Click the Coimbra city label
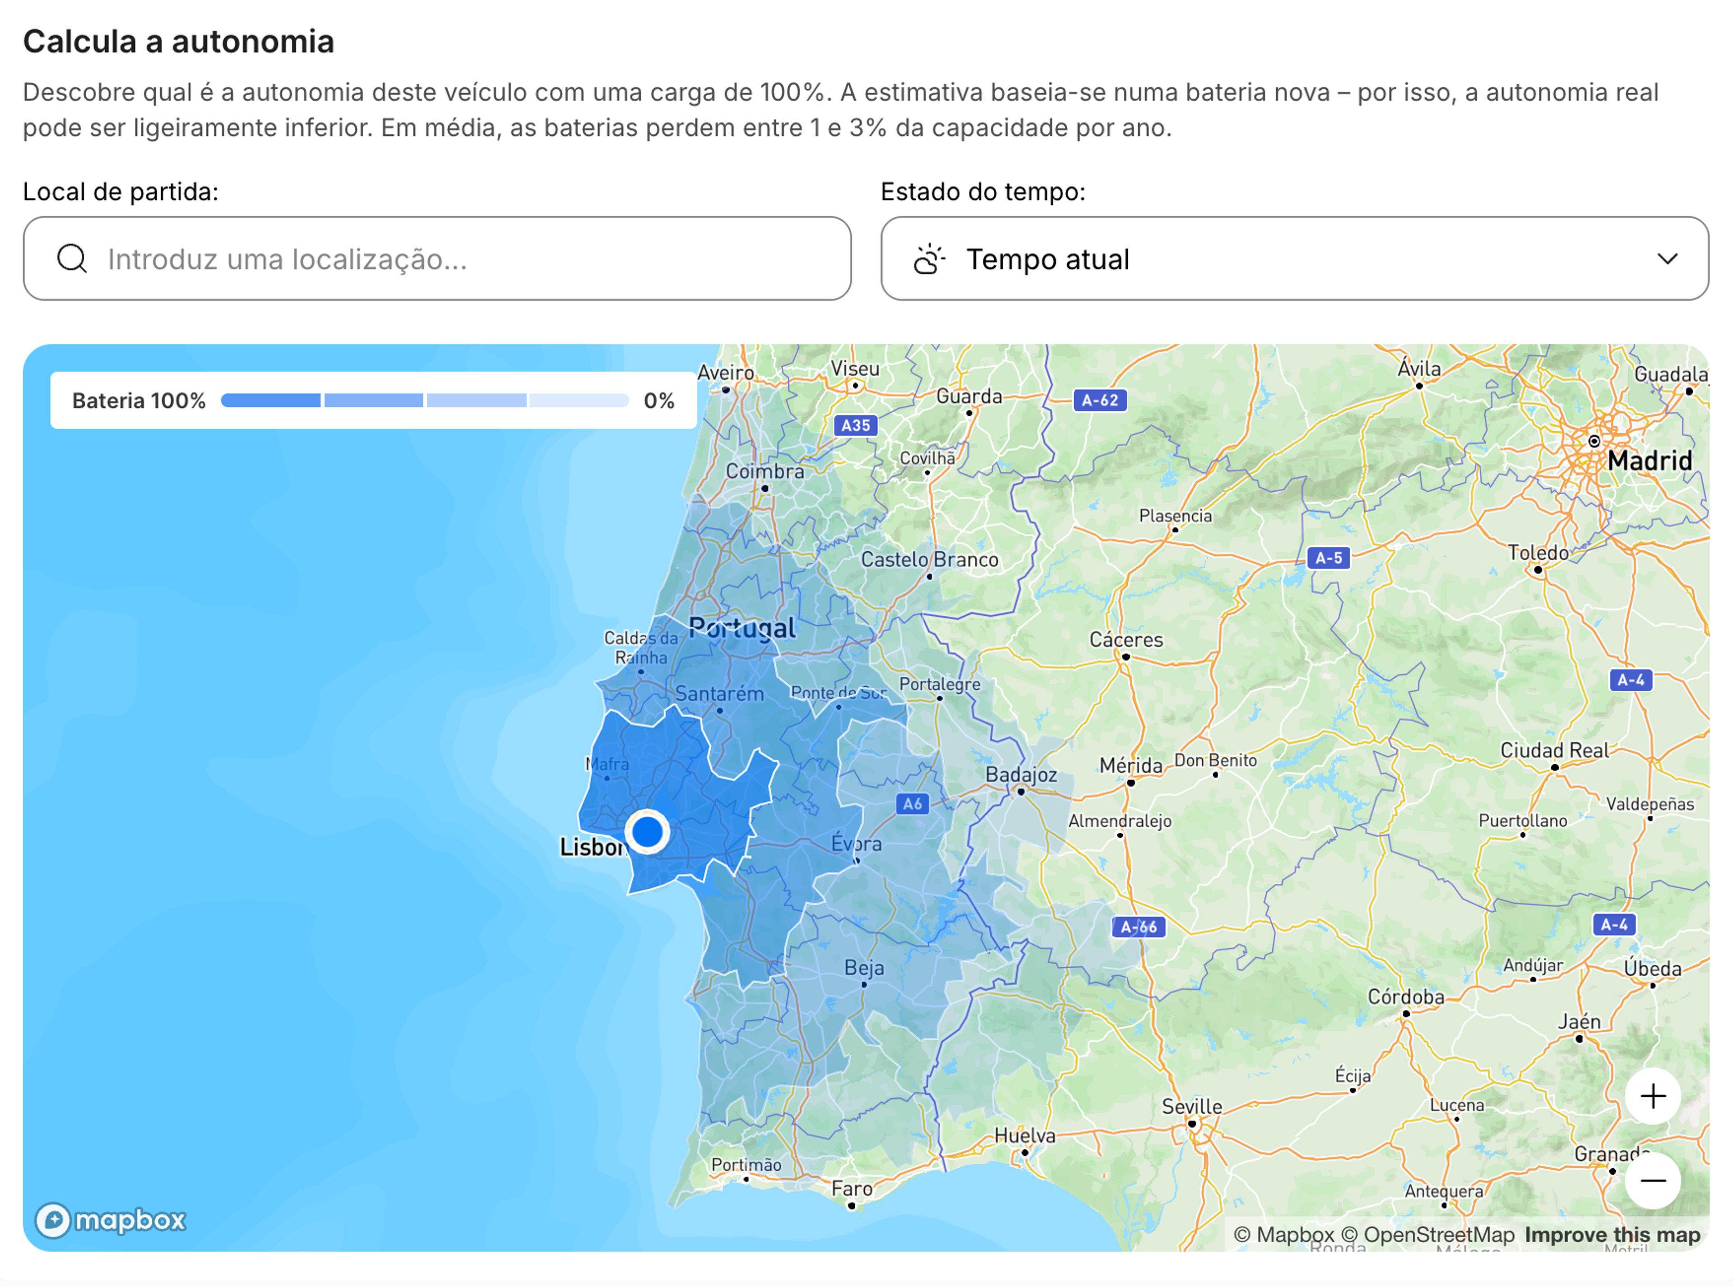 765,471
